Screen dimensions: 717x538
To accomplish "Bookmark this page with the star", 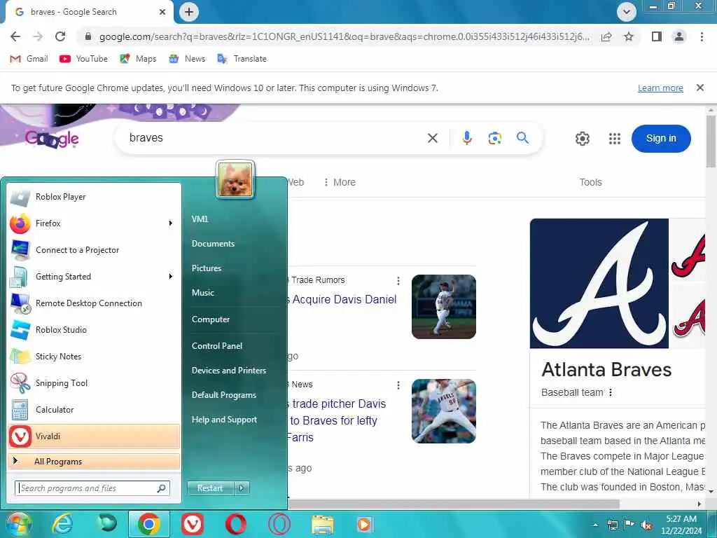I will pyautogui.click(x=629, y=36).
